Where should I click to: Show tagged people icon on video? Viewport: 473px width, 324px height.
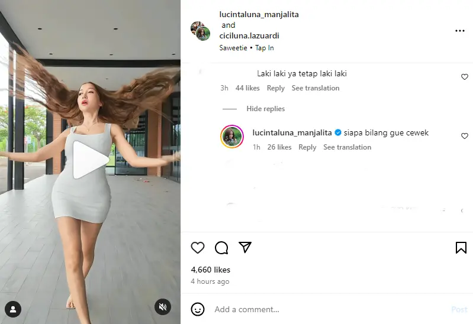coord(13,309)
